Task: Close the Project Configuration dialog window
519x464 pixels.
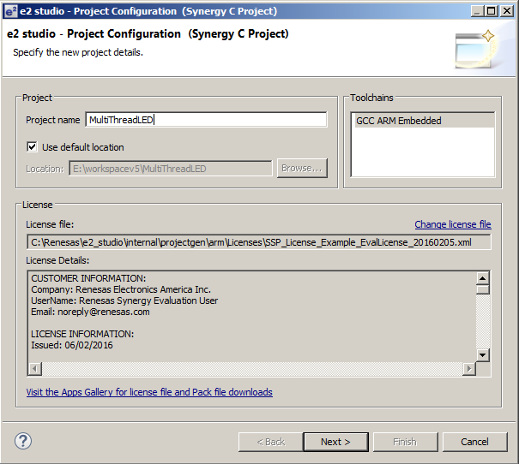Action: click(507, 11)
